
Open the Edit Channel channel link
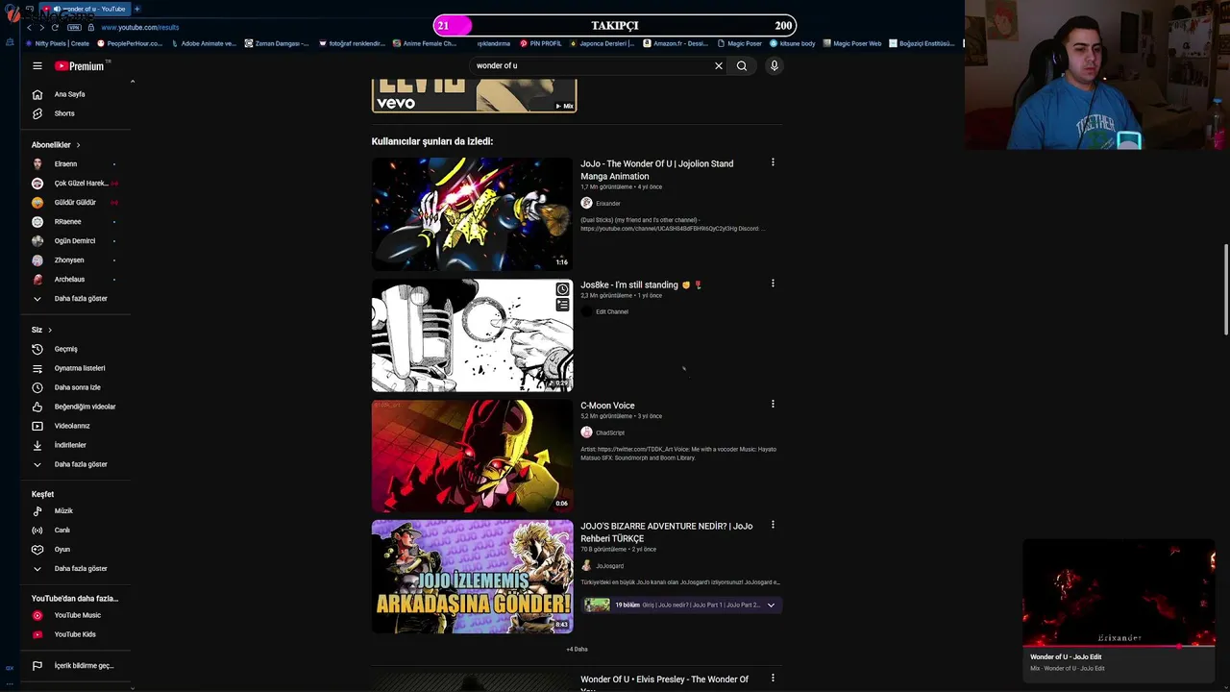pyautogui.click(x=611, y=311)
